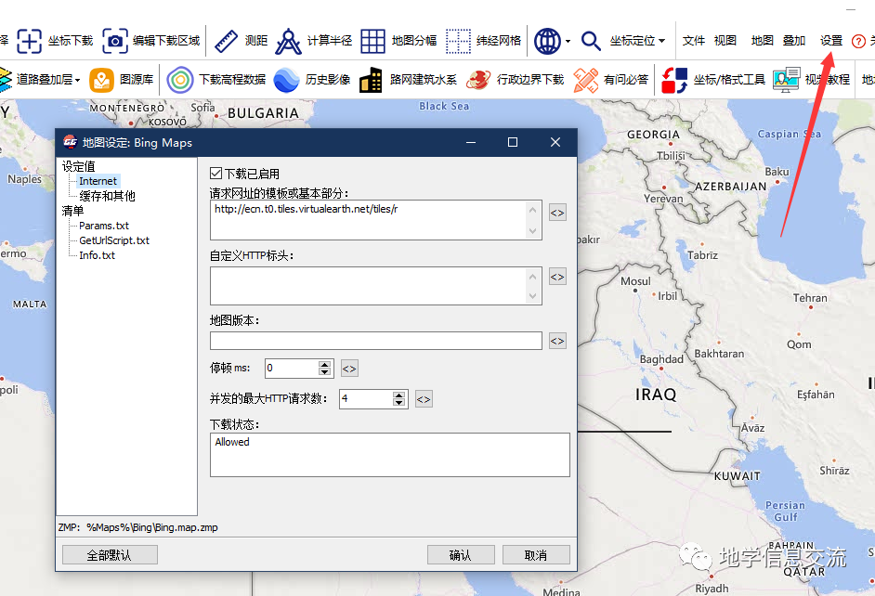Open the 设置 menu
Screen dimensions: 875x596
click(831, 41)
